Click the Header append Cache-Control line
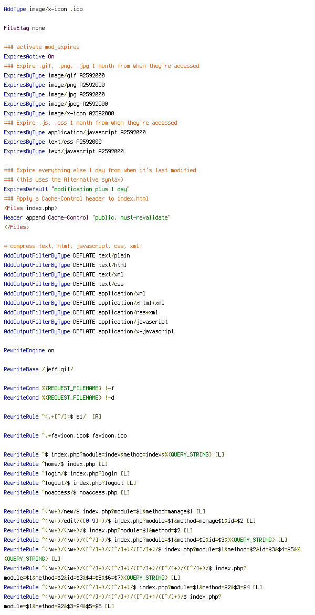The image size is (315, 615). (x=87, y=217)
